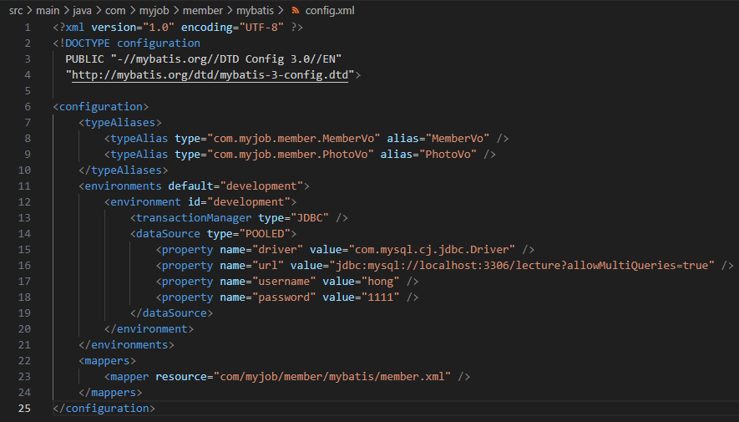
Task: Click the closing </configuration> tag
Action: pyautogui.click(x=104, y=409)
